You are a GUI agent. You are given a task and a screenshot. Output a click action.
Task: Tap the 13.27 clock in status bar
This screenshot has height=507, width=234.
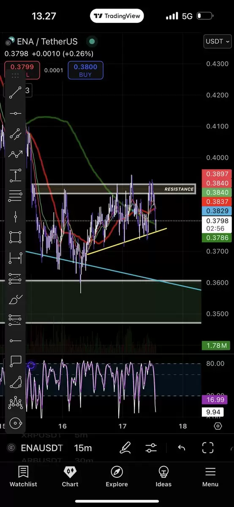(44, 16)
